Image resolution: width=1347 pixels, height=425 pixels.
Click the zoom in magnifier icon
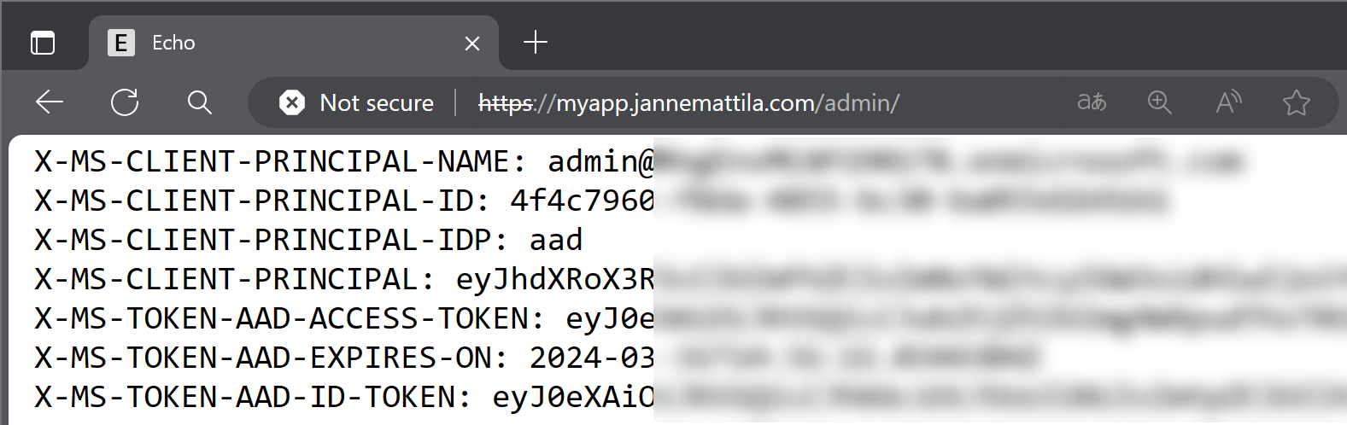click(1160, 102)
